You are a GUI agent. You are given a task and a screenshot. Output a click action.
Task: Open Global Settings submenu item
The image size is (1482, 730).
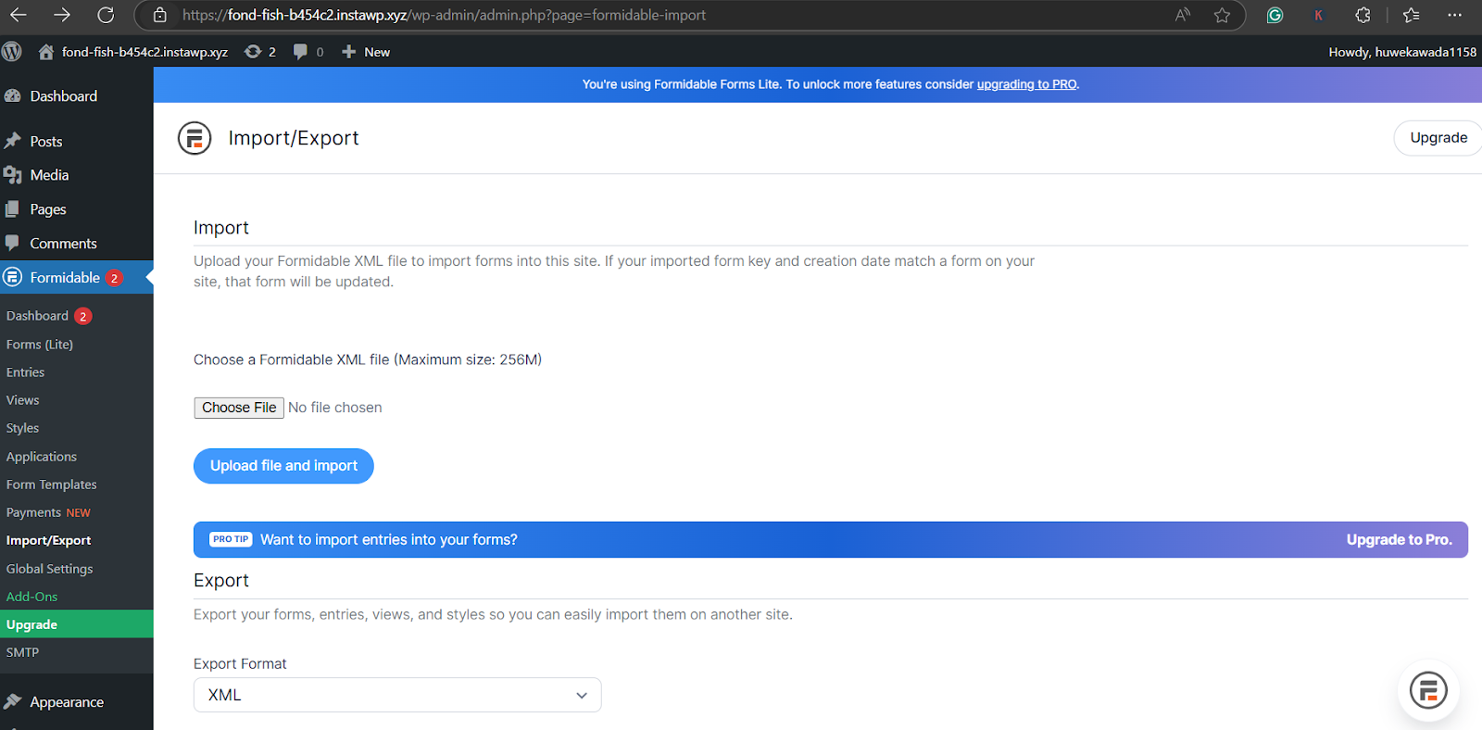[50, 569]
